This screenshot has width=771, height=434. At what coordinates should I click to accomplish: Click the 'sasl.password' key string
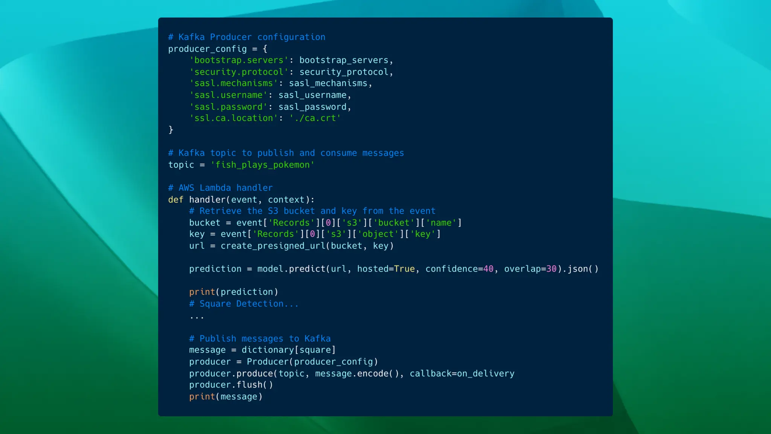pos(228,107)
